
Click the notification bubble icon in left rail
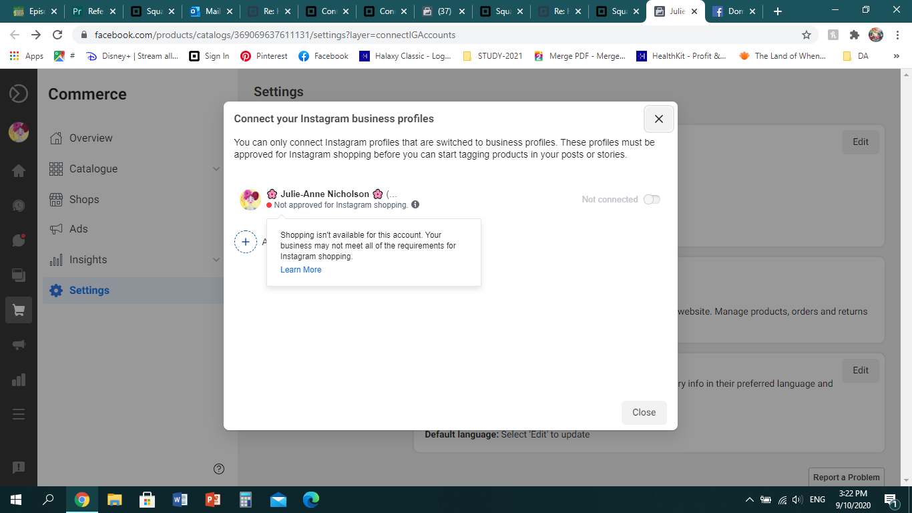click(19, 240)
